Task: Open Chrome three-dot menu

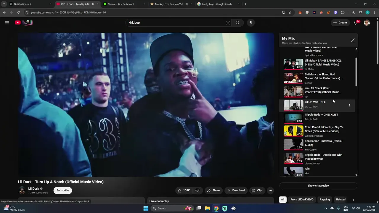Action: [x=375, y=12]
